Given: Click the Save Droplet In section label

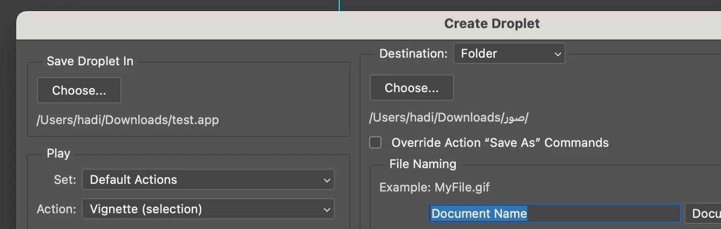Looking at the screenshot, I should click(x=90, y=61).
